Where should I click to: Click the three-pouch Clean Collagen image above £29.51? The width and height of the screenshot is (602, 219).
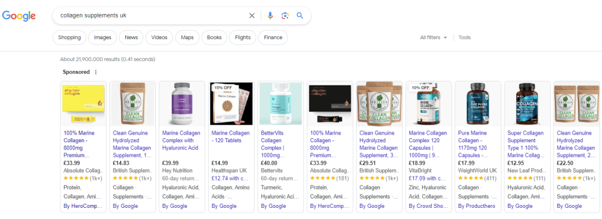pos(379,104)
